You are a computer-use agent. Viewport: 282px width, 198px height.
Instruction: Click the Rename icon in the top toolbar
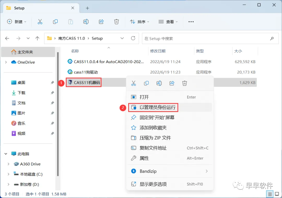[86, 22]
